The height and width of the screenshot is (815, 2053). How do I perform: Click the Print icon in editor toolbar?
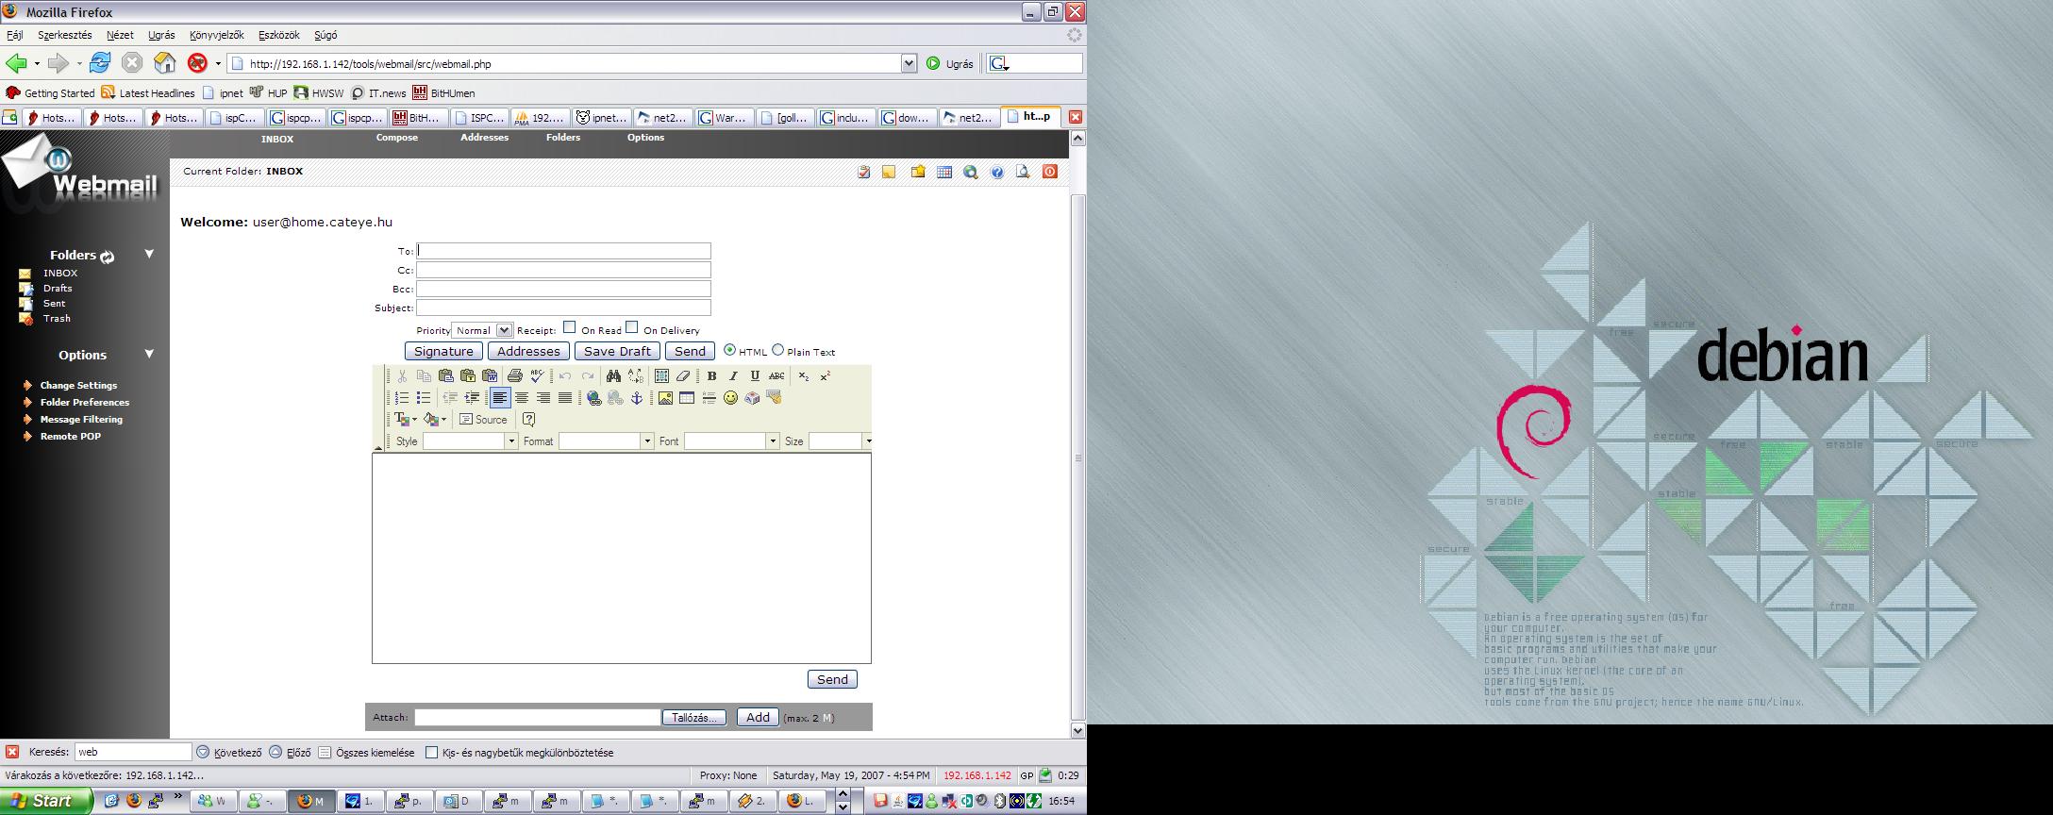(515, 375)
